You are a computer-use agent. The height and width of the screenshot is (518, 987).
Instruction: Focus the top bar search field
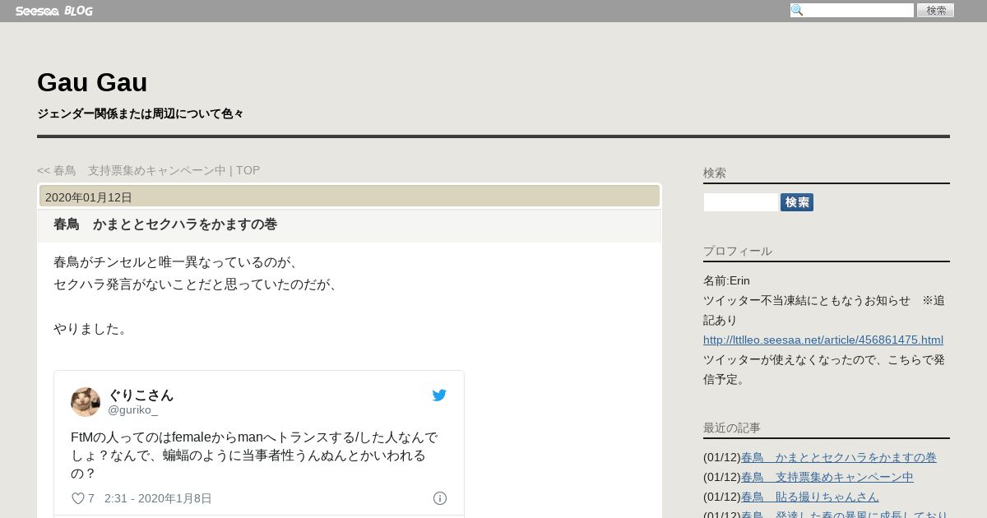[x=852, y=11]
